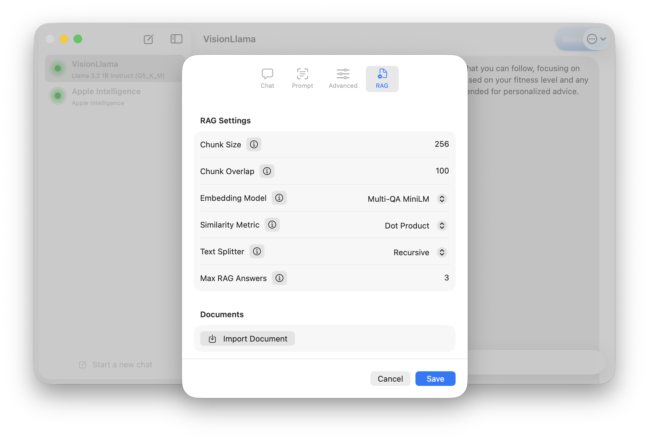The image size is (649, 443).
Task: Click the Apple Intelligence status dot
Action: tap(57, 96)
